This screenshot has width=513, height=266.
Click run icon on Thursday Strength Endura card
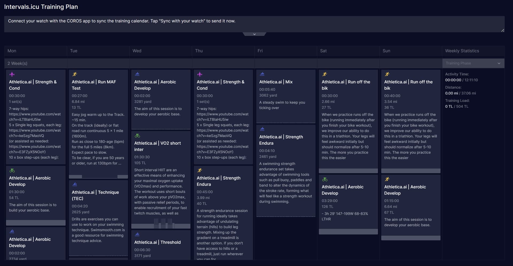[200, 170]
